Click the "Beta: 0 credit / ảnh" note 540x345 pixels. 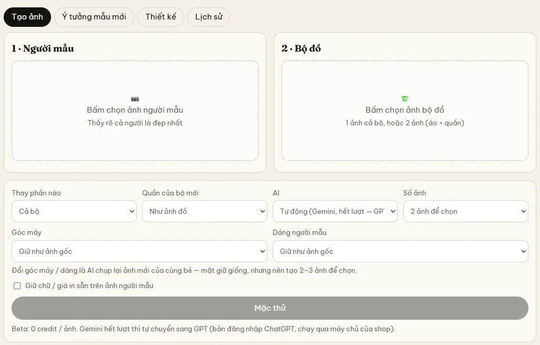204,329
